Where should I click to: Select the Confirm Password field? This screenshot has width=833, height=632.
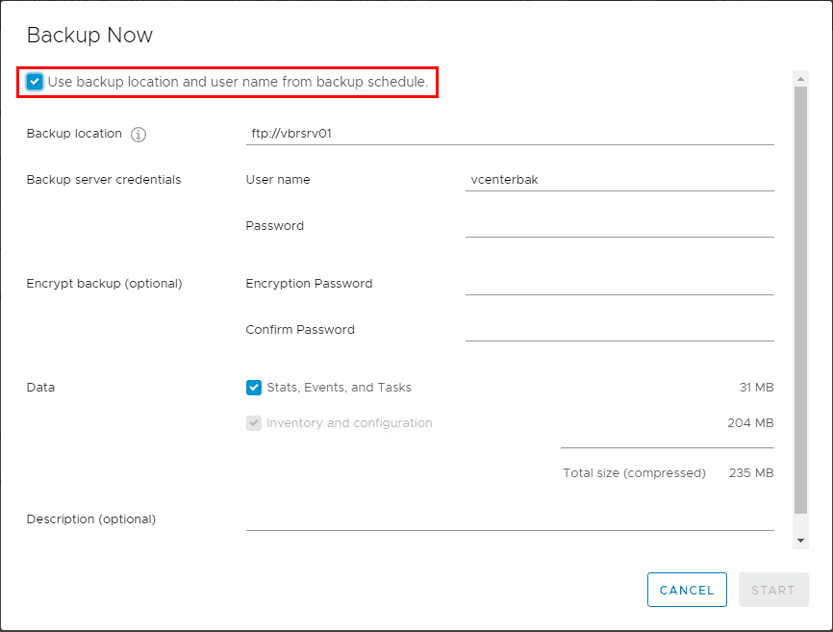pyautogui.click(x=619, y=330)
